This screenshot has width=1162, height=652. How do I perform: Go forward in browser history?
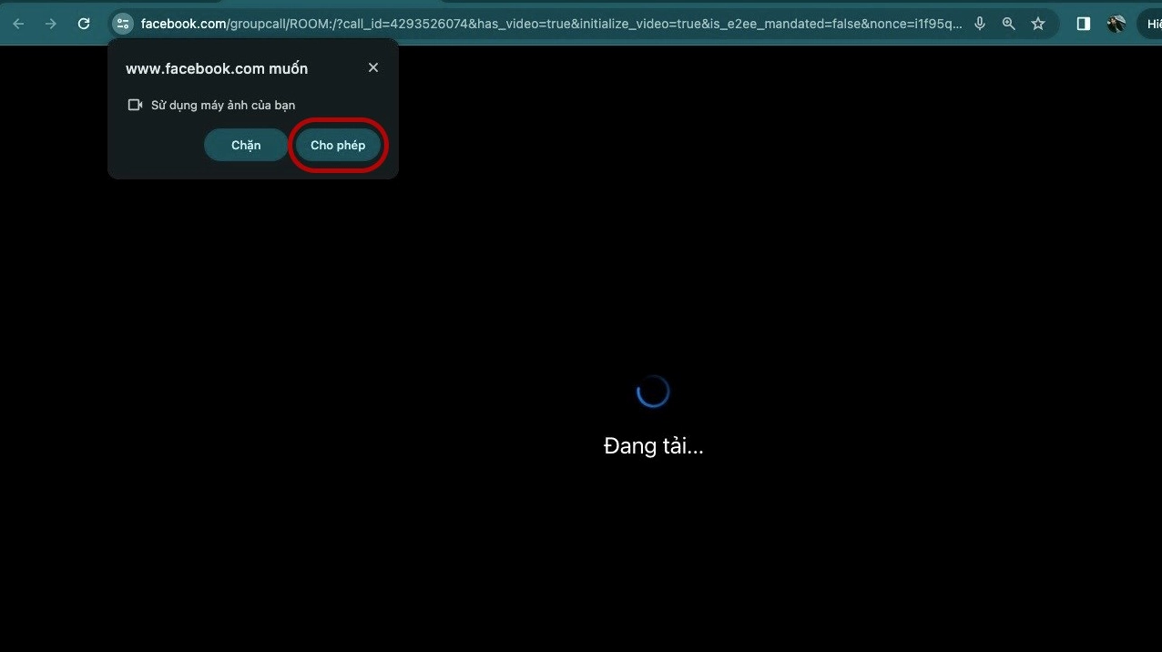[51, 24]
